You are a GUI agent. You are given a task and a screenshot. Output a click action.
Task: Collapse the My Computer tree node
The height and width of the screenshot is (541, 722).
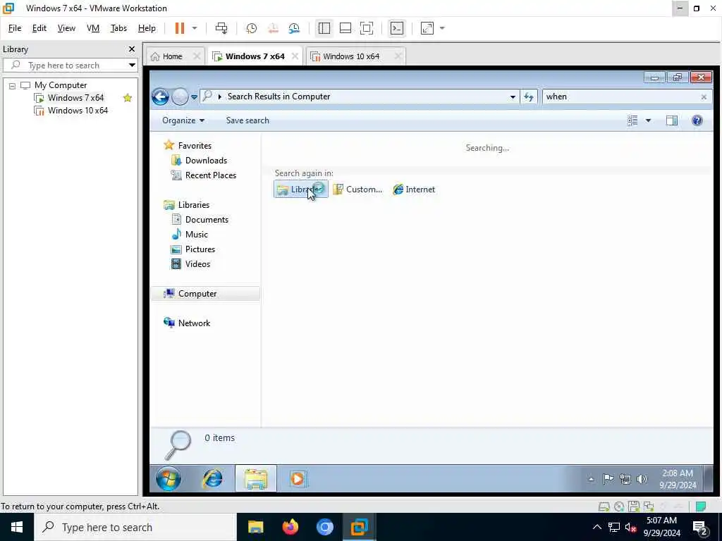coord(13,85)
